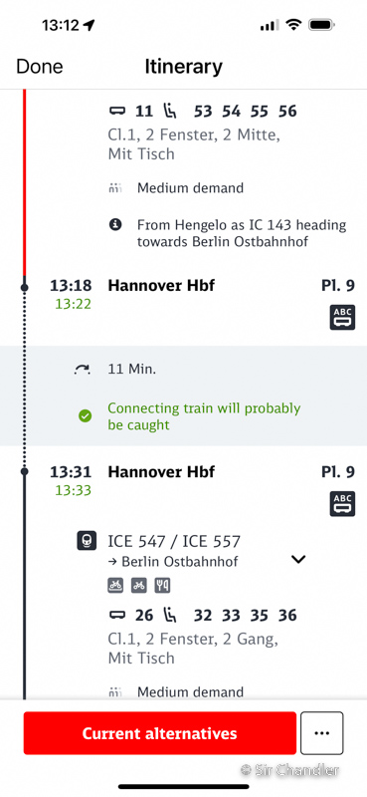Tap coach 26 seat reservation row
The image size is (367, 797).
pos(203,616)
